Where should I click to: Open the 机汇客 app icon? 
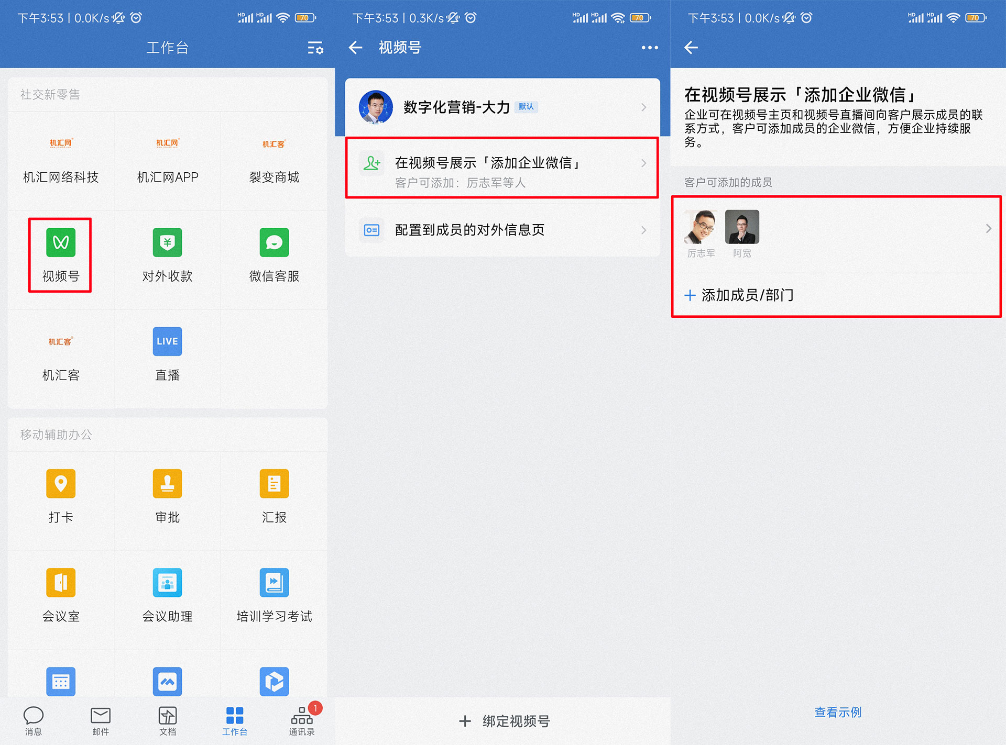(61, 341)
